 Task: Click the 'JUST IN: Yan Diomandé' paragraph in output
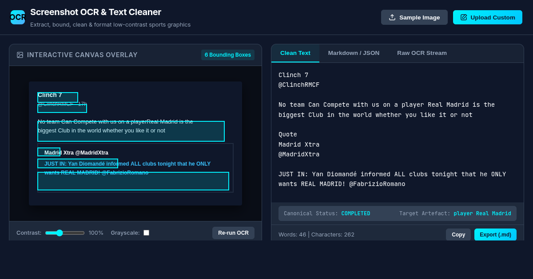(x=392, y=179)
